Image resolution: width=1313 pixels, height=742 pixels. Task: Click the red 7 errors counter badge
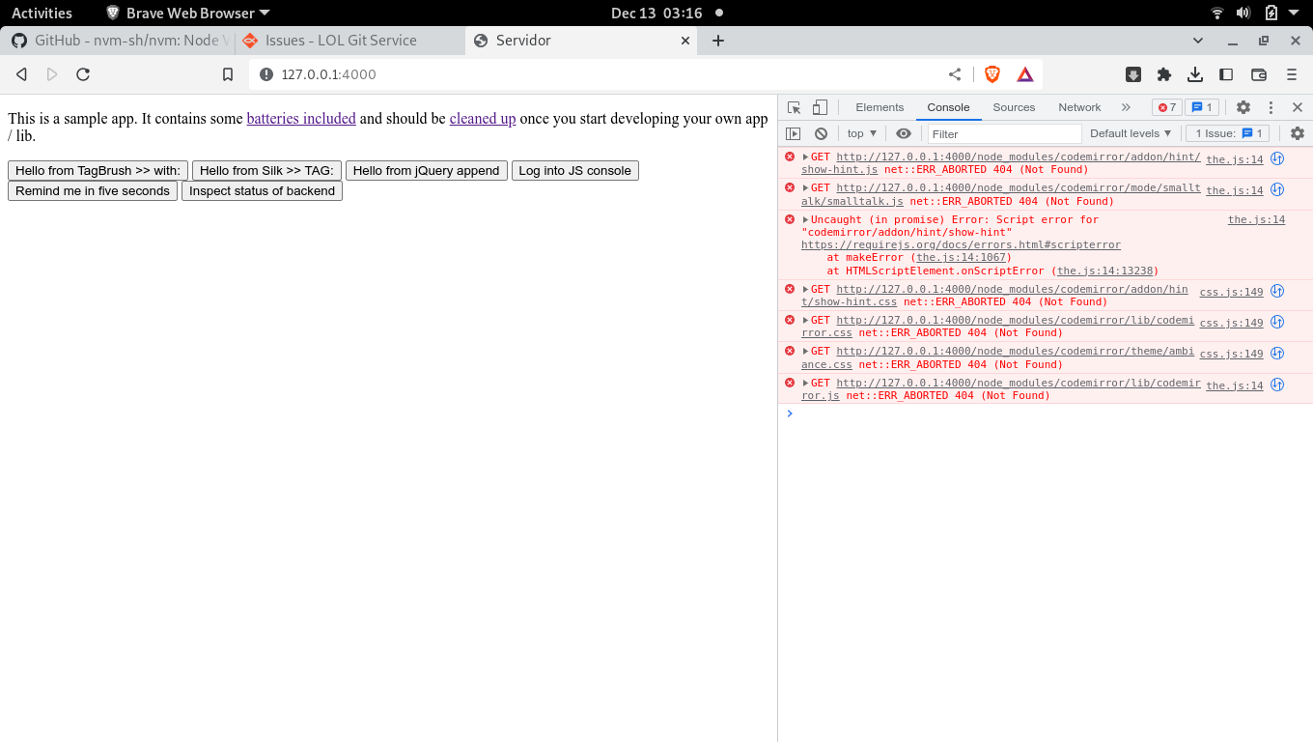[1166, 107]
